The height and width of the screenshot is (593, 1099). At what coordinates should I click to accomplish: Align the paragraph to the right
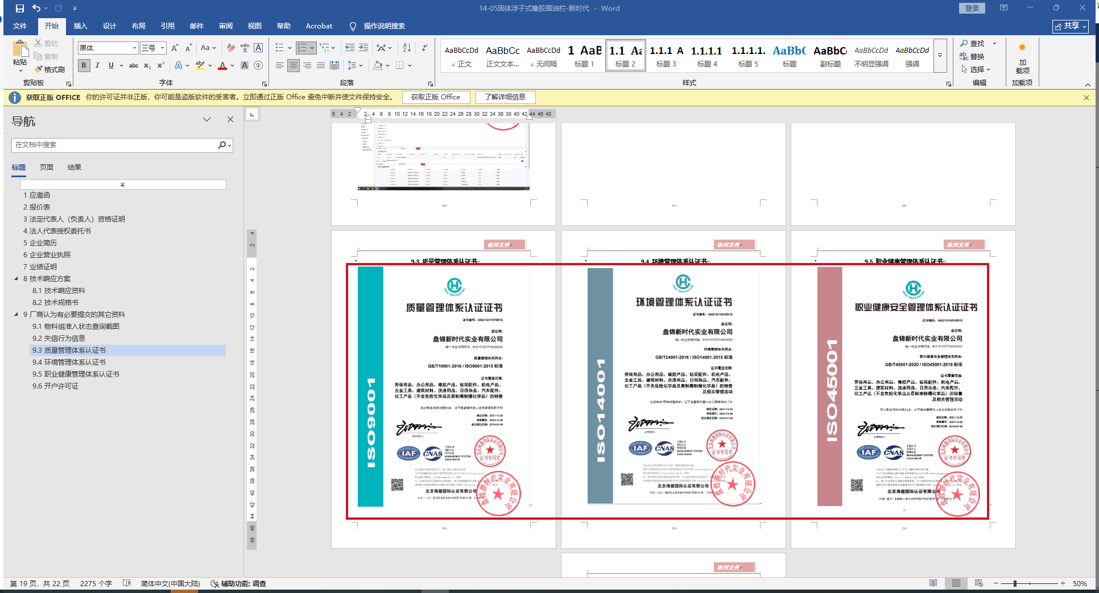coord(307,66)
